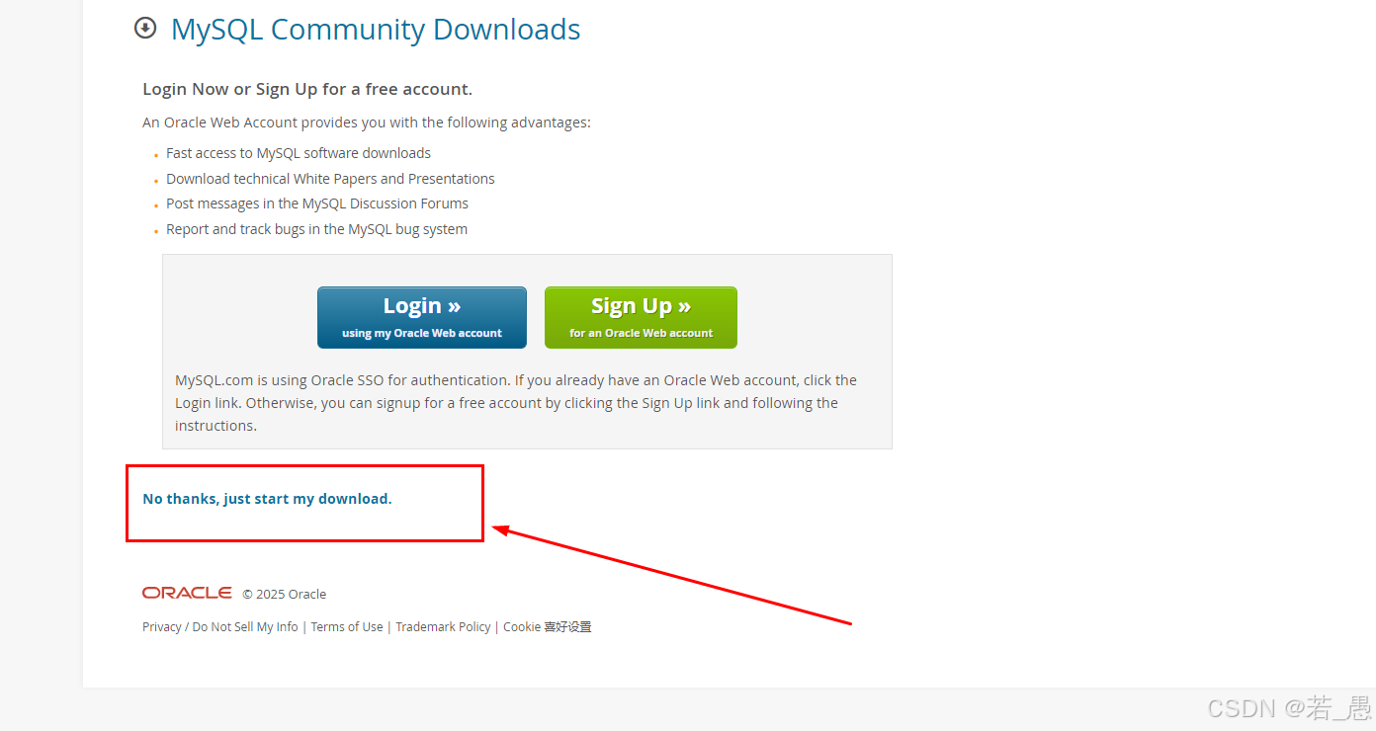Open the Trademark Policy link
Image resolution: width=1376 pixels, height=731 pixels.
[443, 627]
